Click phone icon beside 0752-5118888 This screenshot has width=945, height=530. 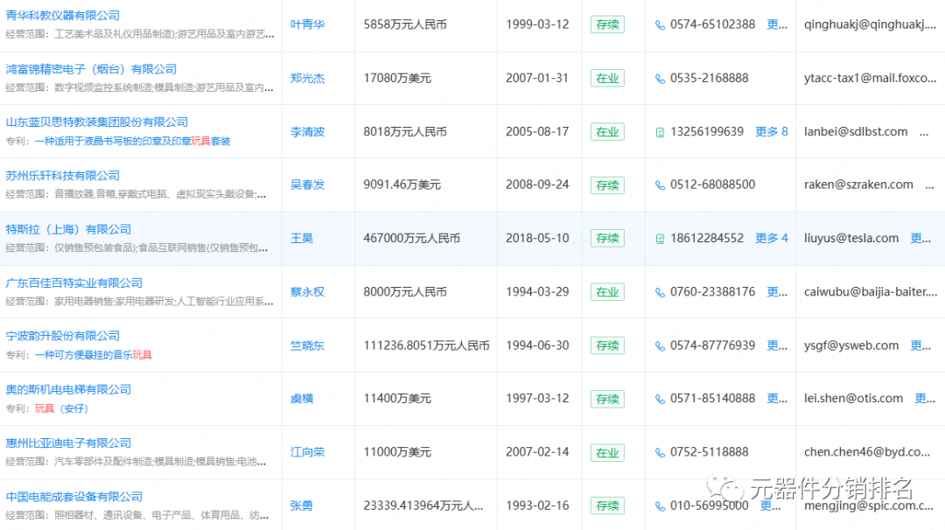point(660,453)
